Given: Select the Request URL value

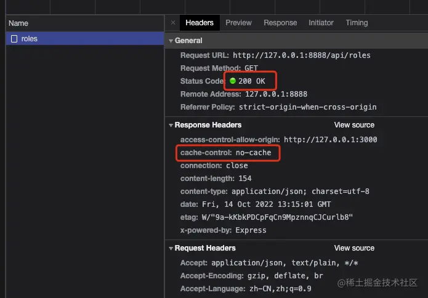Looking at the screenshot, I should tap(302, 55).
